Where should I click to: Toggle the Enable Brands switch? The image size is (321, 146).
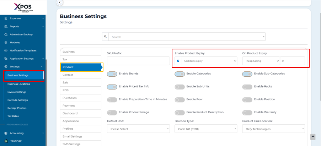(x=112, y=74)
